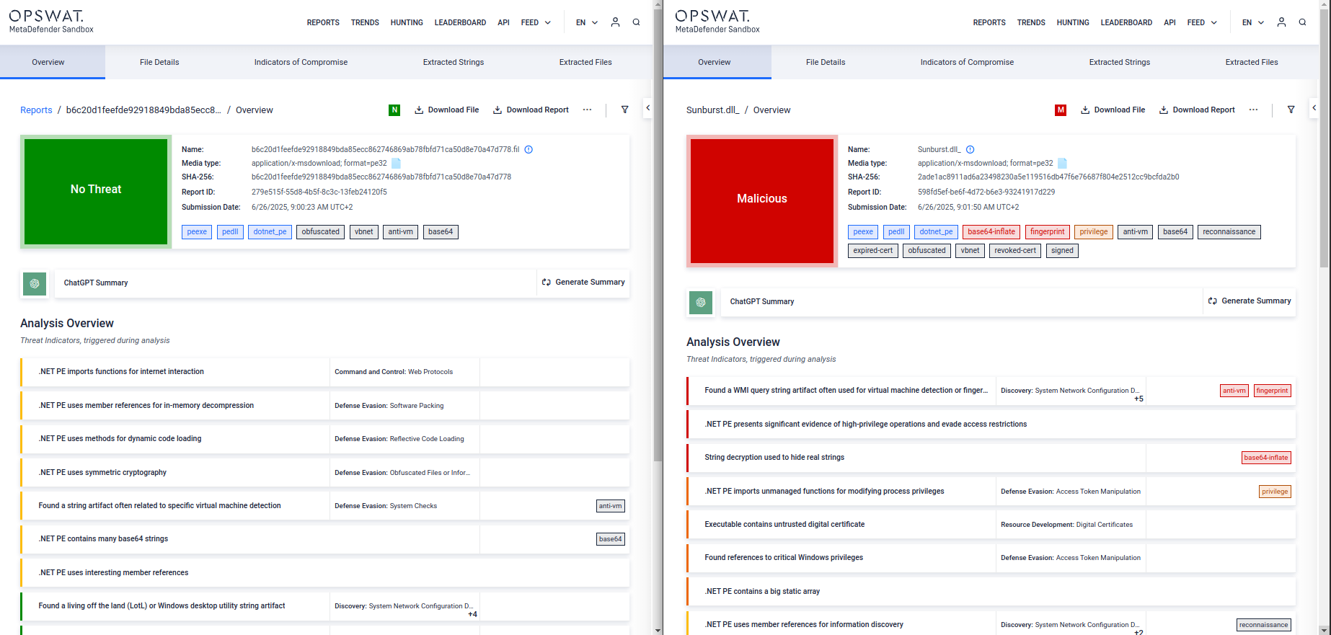Click info icon next to left file name
This screenshot has width=1331, height=635.
529,150
